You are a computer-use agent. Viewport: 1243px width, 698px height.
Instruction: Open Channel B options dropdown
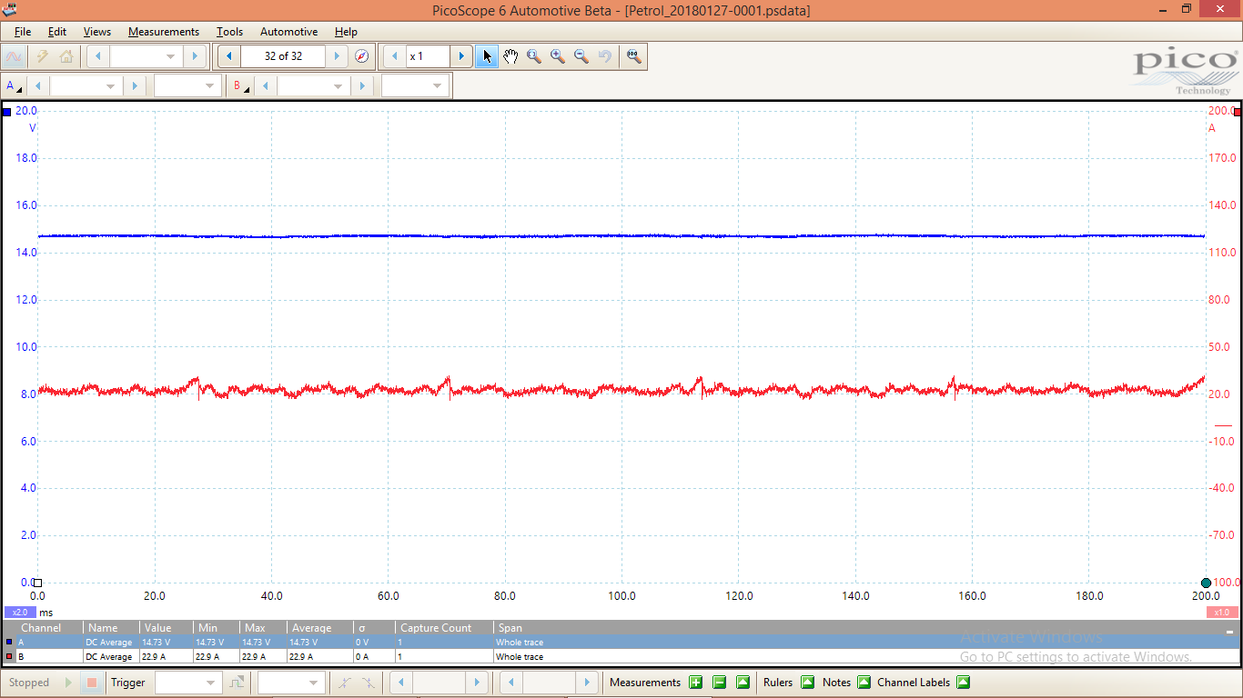click(240, 86)
